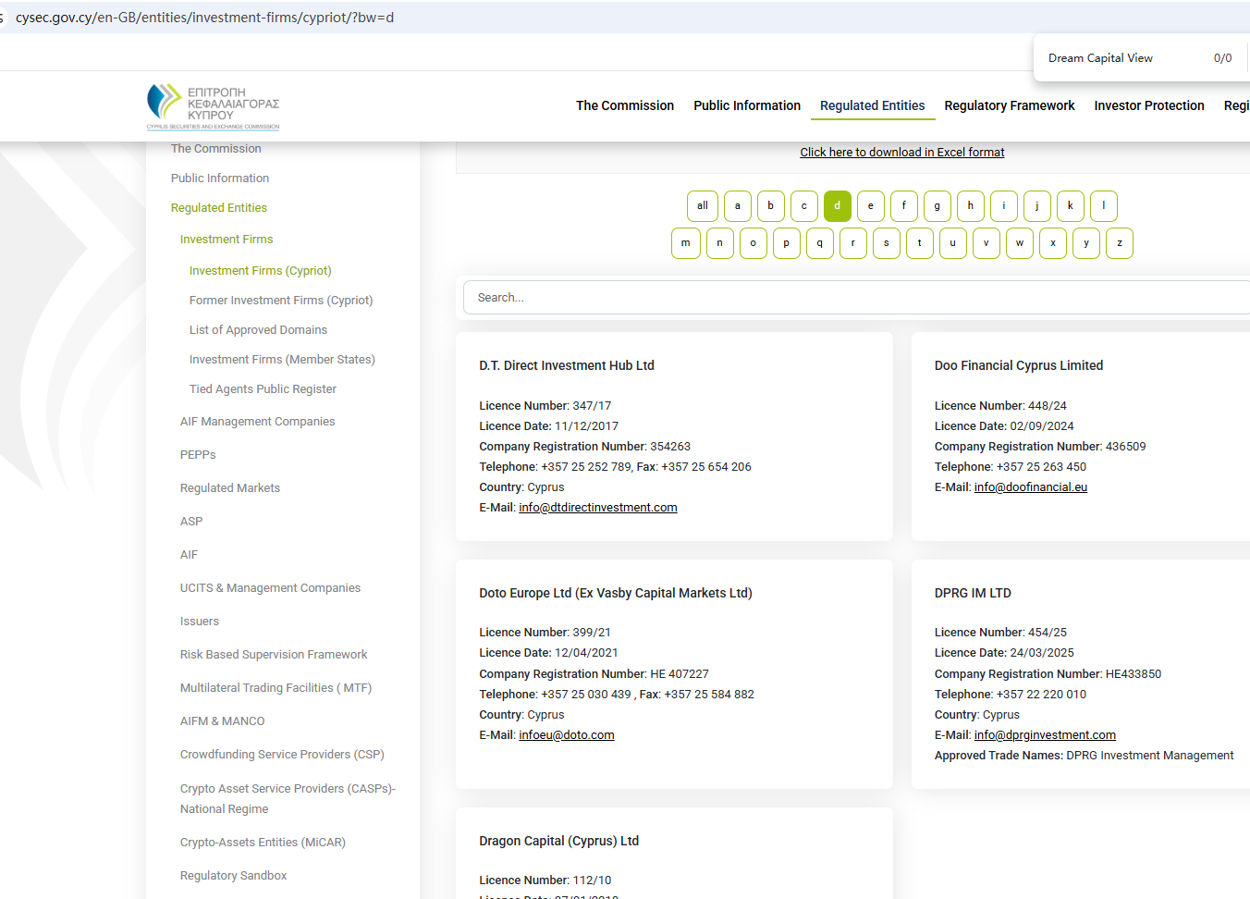
Task: Click into the Search entities field
Action: (851, 298)
